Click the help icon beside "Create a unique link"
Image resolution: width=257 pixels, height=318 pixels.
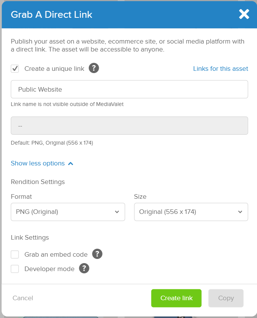pyautogui.click(x=93, y=68)
